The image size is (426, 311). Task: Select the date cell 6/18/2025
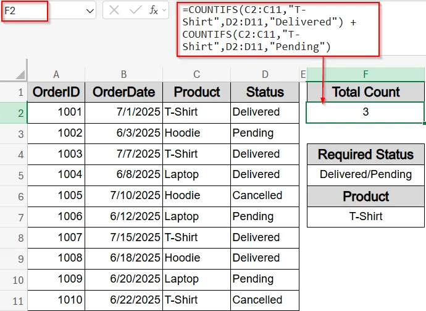[124, 258]
